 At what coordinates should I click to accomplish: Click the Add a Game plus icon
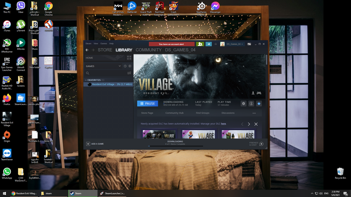point(88,144)
